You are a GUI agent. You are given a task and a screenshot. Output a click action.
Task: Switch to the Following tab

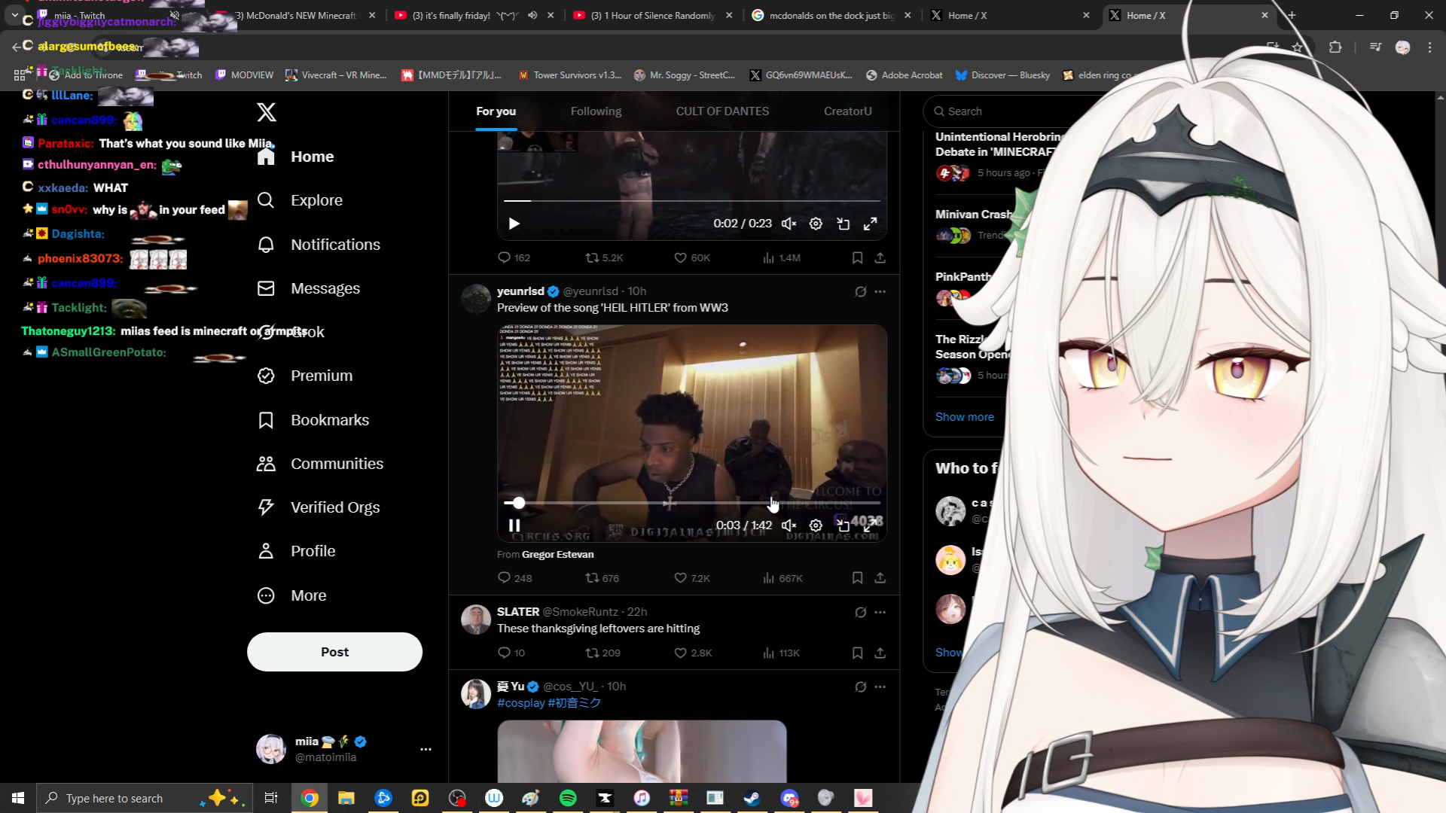coord(596,111)
